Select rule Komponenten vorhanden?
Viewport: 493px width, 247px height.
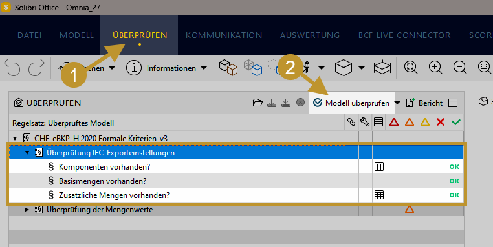[236, 167]
